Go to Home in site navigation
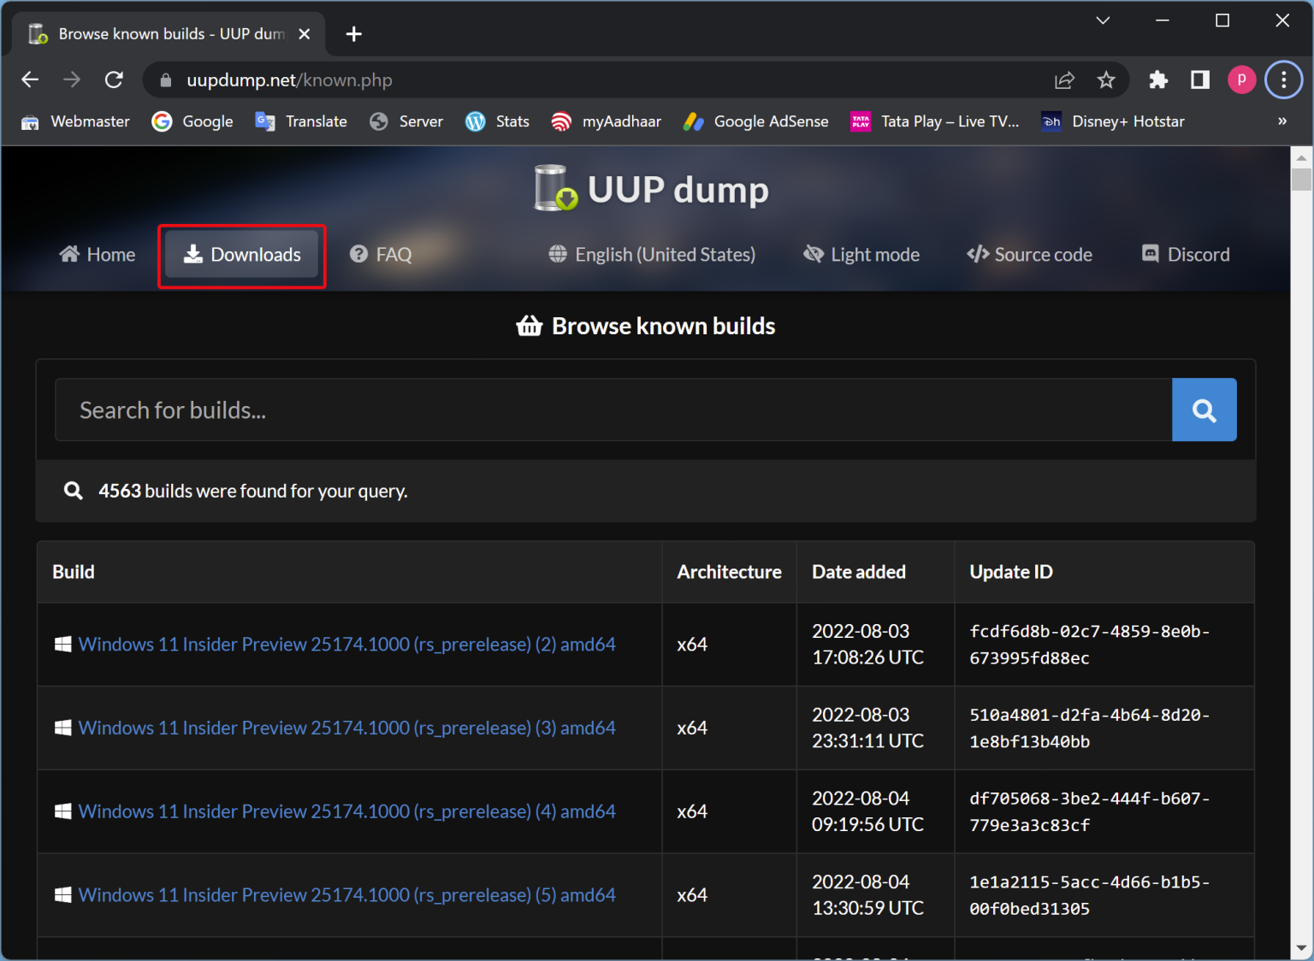Viewport: 1314px width, 961px height. pyautogui.click(x=98, y=255)
